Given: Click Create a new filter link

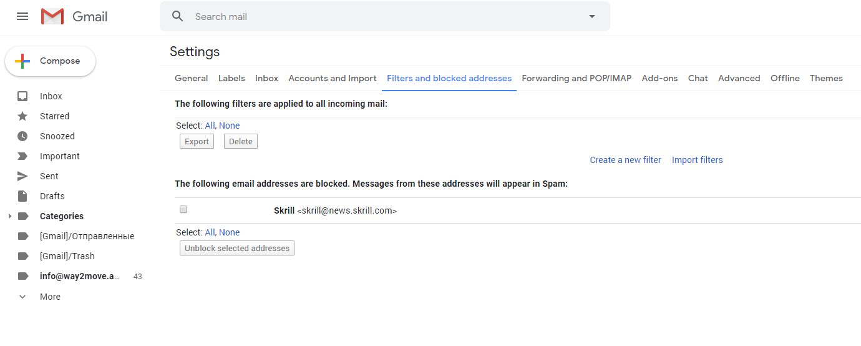Looking at the screenshot, I should coord(625,160).
